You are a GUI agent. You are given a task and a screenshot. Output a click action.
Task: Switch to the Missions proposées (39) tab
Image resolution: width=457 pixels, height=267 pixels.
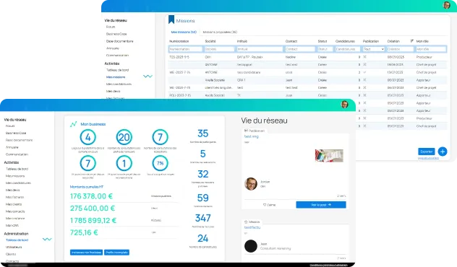(220, 32)
